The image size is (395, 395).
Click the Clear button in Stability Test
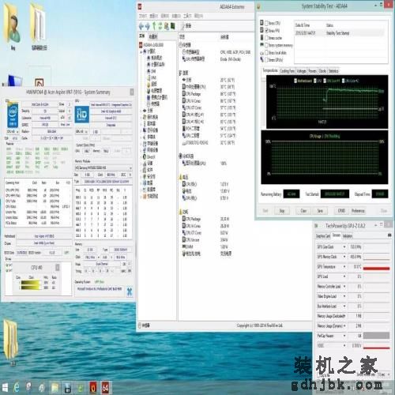click(x=303, y=211)
